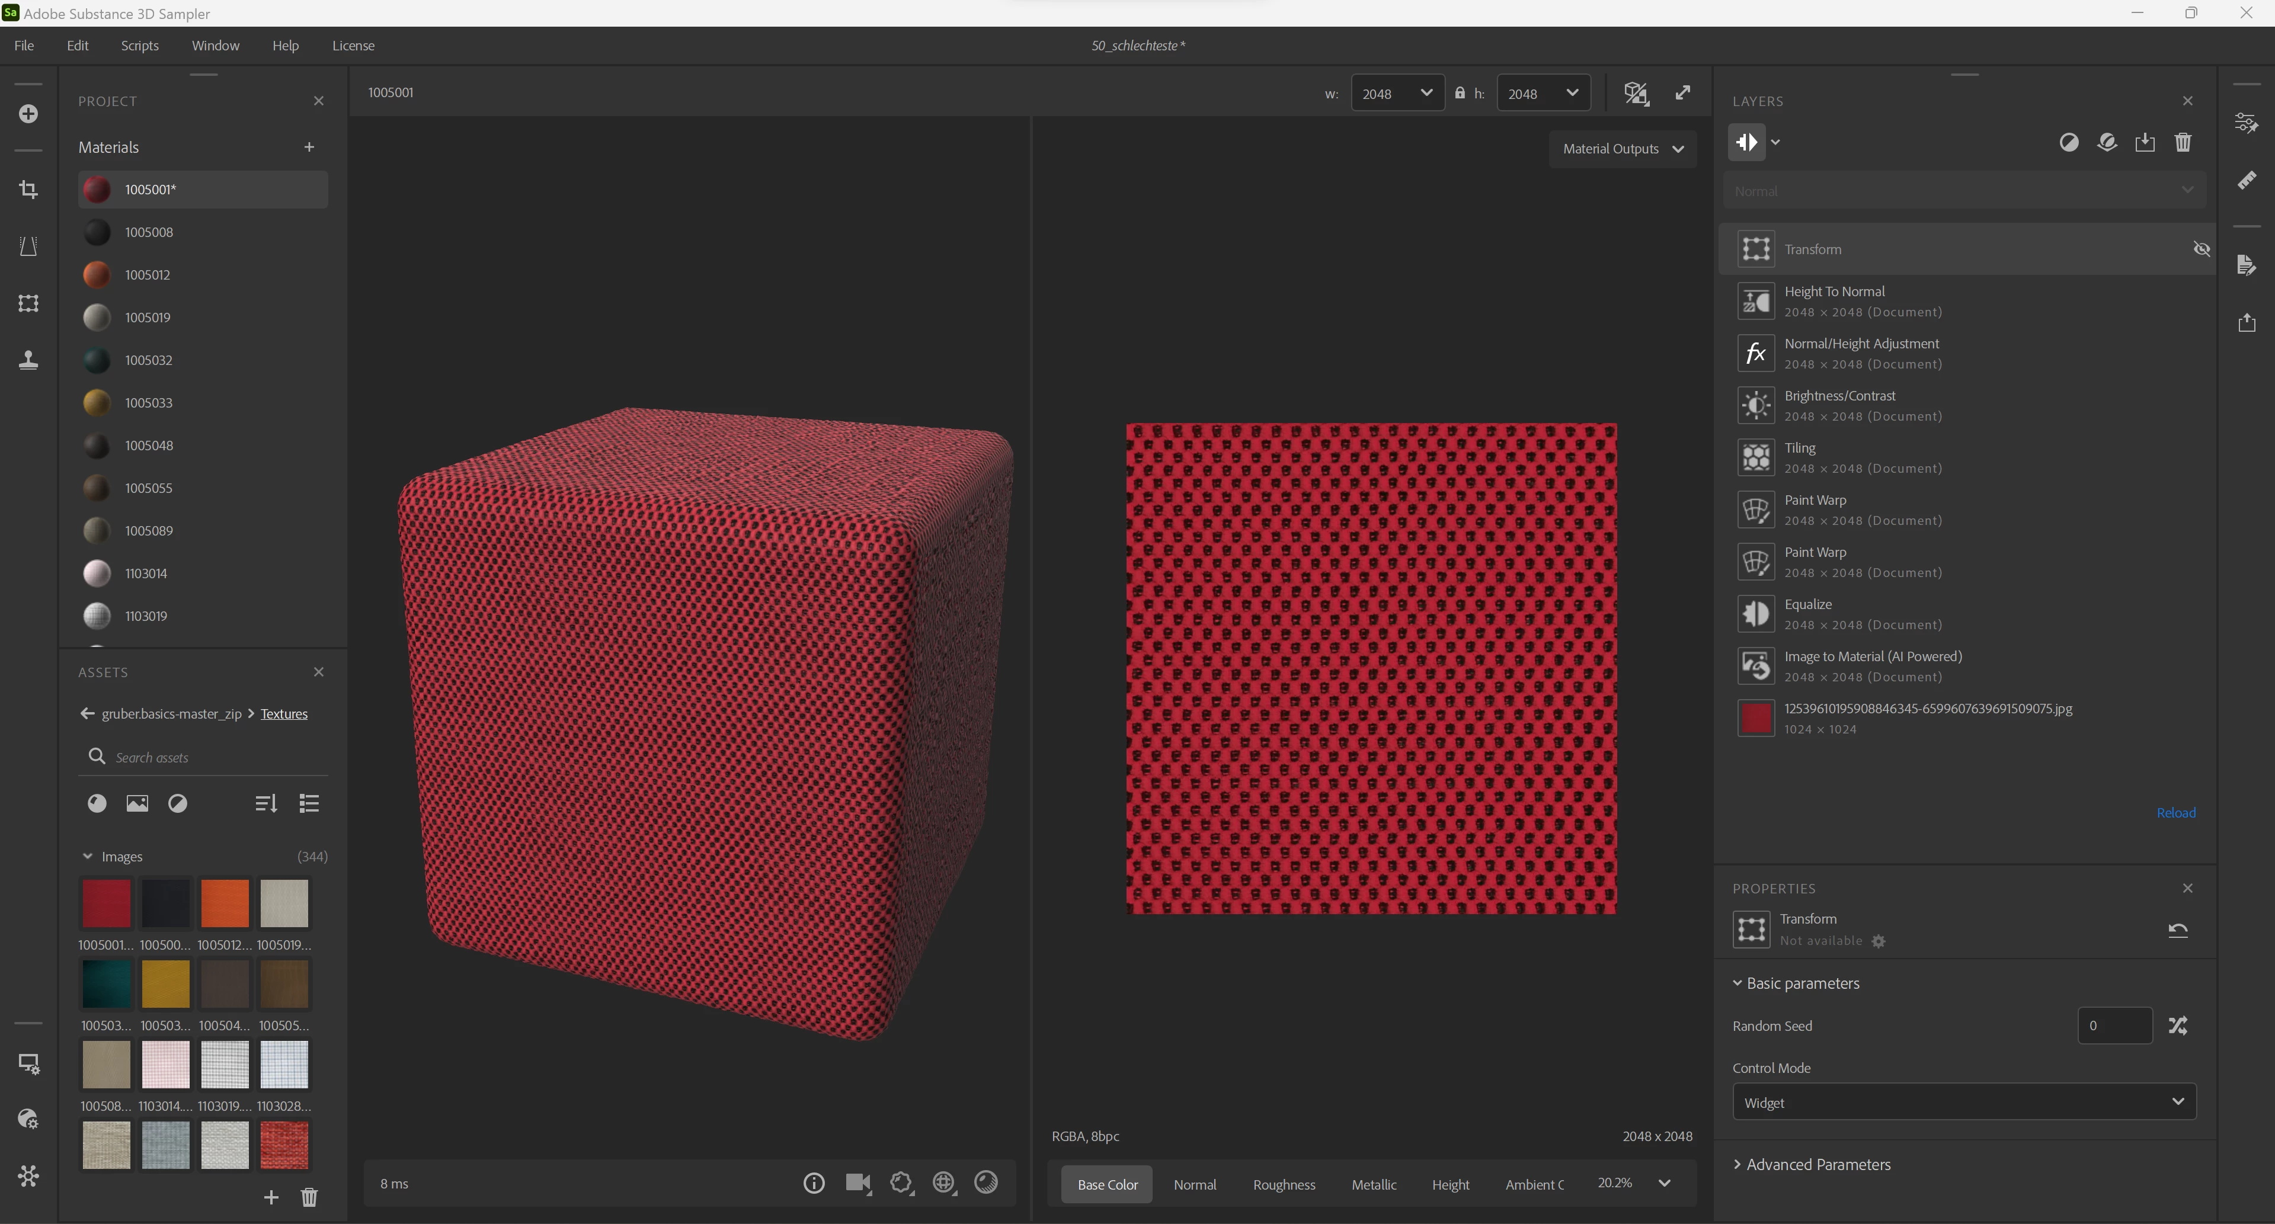Switch assets to list view
Image resolution: width=2275 pixels, height=1224 pixels.
point(309,803)
